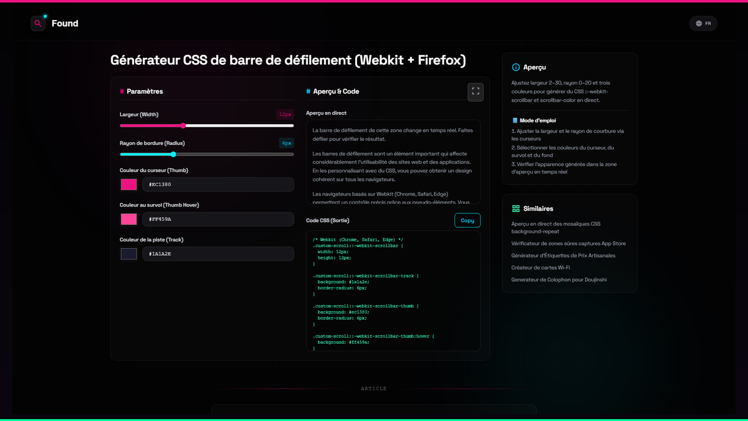Click the Aperçu info circle icon
Viewport: 748px width, 421px height.
tap(515, 67)
